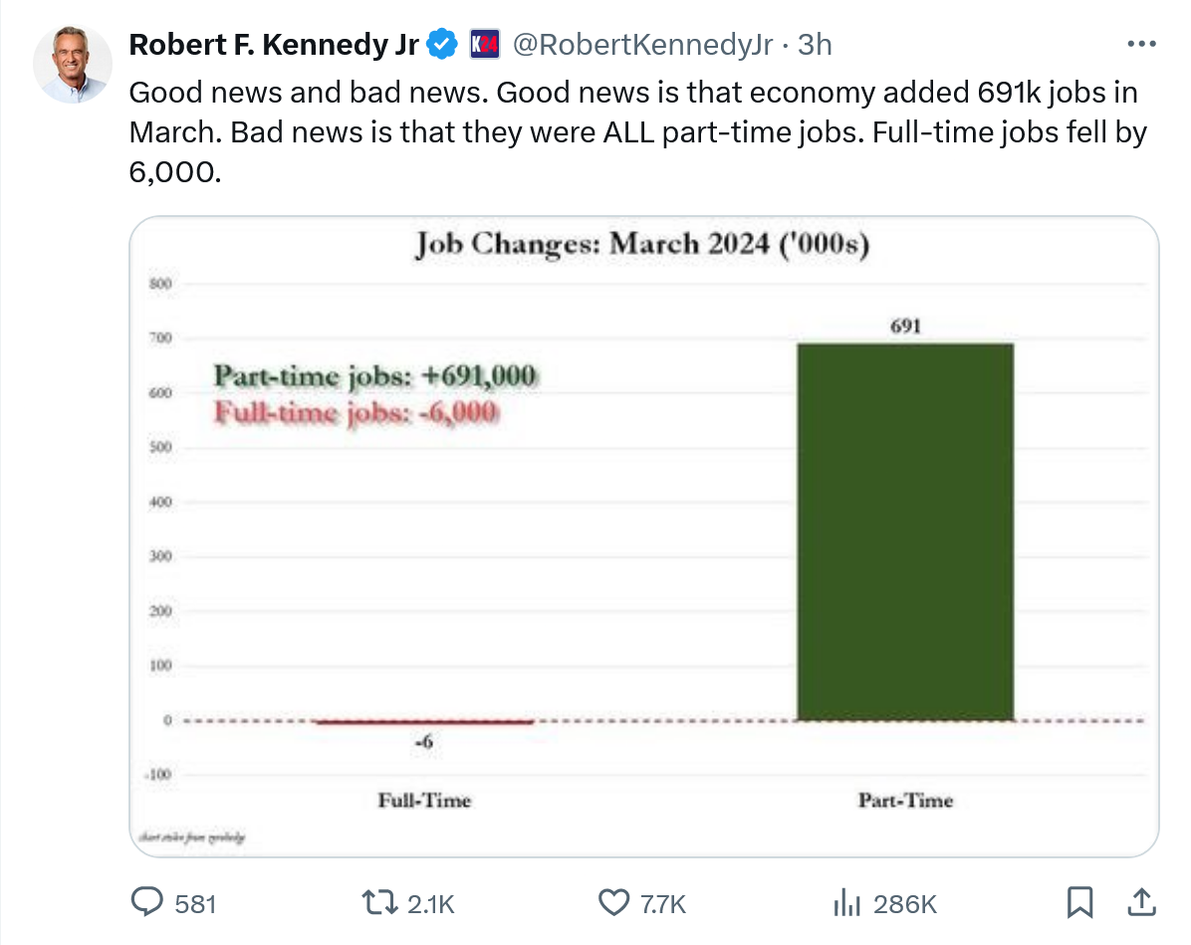
Task: Click the 2.1K reposts count
Action: click(x=431, y=904)
